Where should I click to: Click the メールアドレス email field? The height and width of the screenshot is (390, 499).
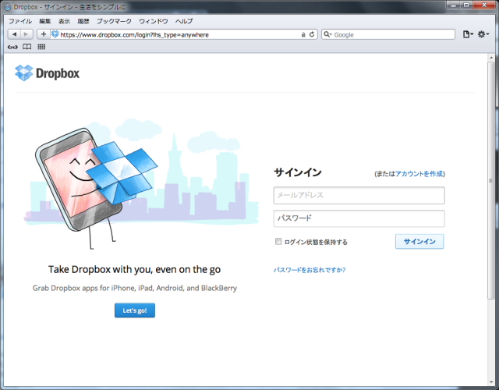(359, 195)
